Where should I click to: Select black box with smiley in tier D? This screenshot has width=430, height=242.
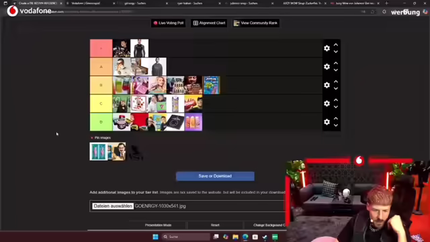pyautogui.click(x=175, y=122)
